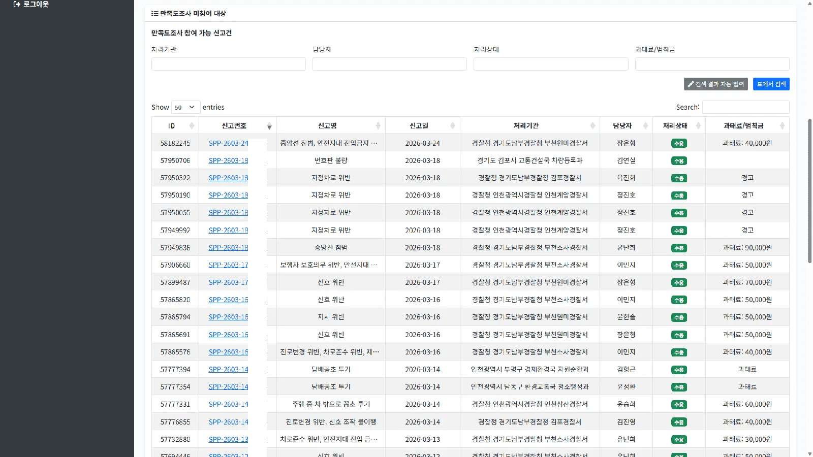Viewport: 813px width, 457px height.
Task: Focus the 담당자 filter input field
Action: 390,64
